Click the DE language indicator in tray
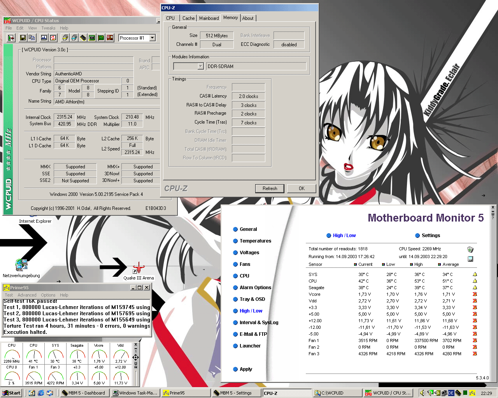 coord(451,393)
